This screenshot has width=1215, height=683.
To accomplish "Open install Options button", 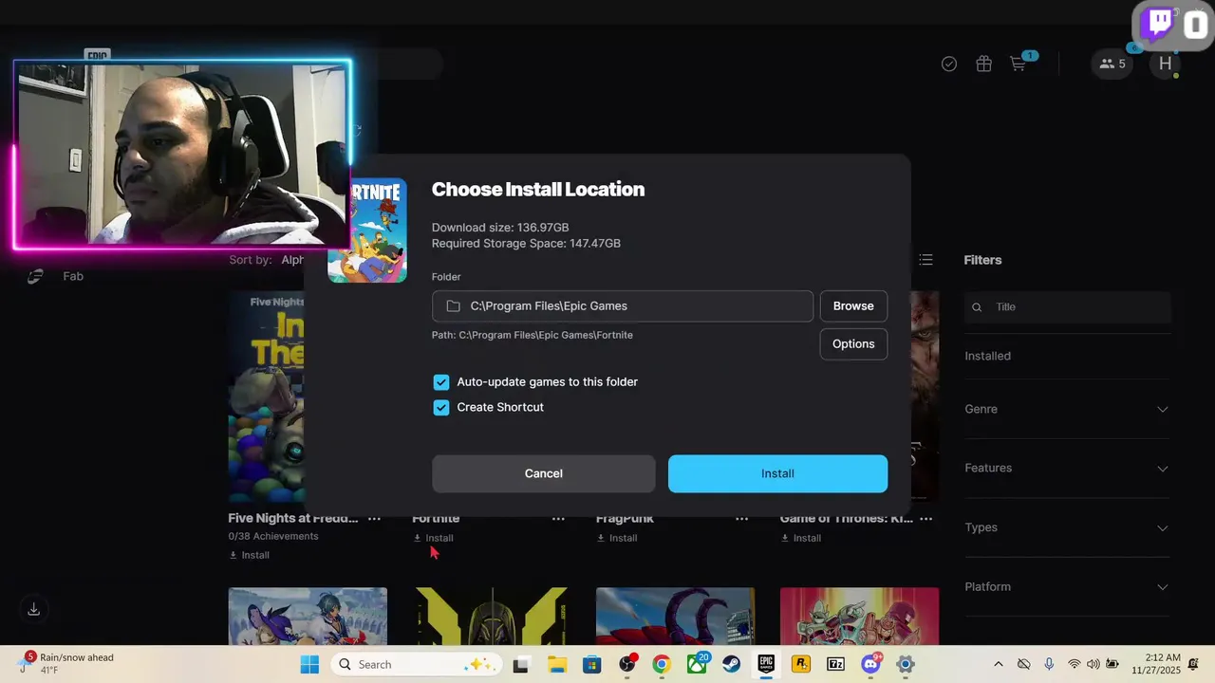I will (x=853, y=343).
